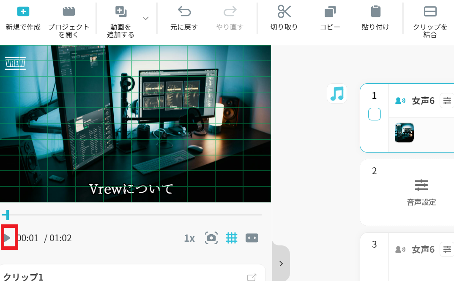Open voice settings for clip 1 女声6
Viewport: 454px width, 281px height.
tap(447, 101)
